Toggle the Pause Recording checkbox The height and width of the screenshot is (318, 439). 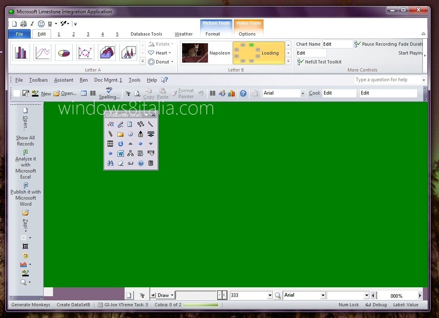pyautogui.click(x=358, y=44)
